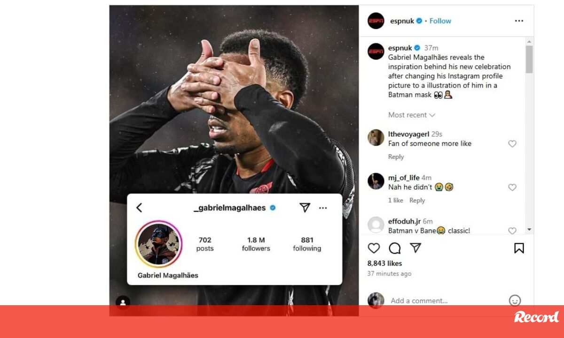Save the post with the bookmark icon
564x338 pixels.
519,248
